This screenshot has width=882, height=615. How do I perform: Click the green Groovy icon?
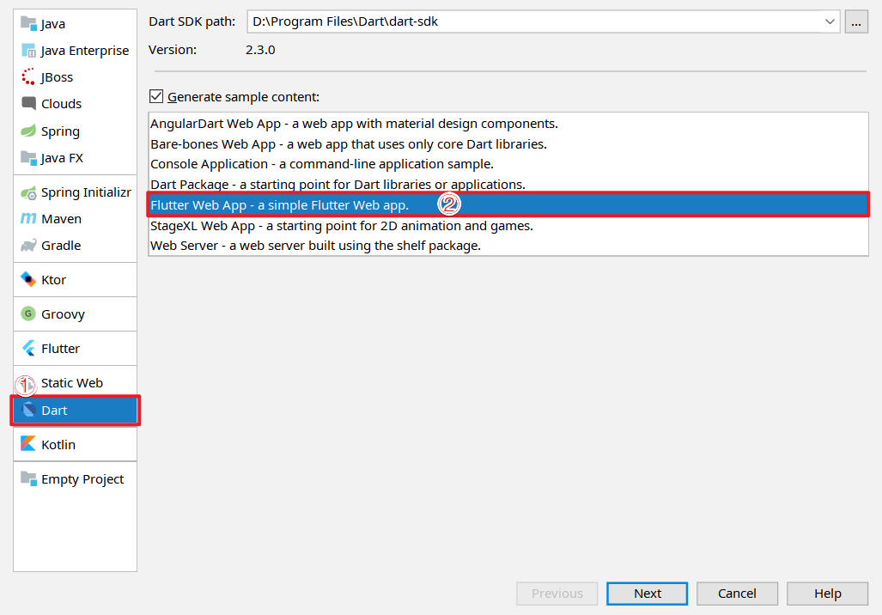pos(28,314)
